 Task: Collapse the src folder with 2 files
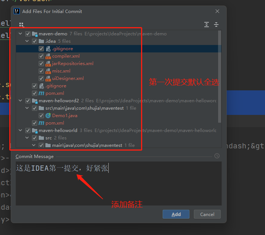[x=27, y=138]
